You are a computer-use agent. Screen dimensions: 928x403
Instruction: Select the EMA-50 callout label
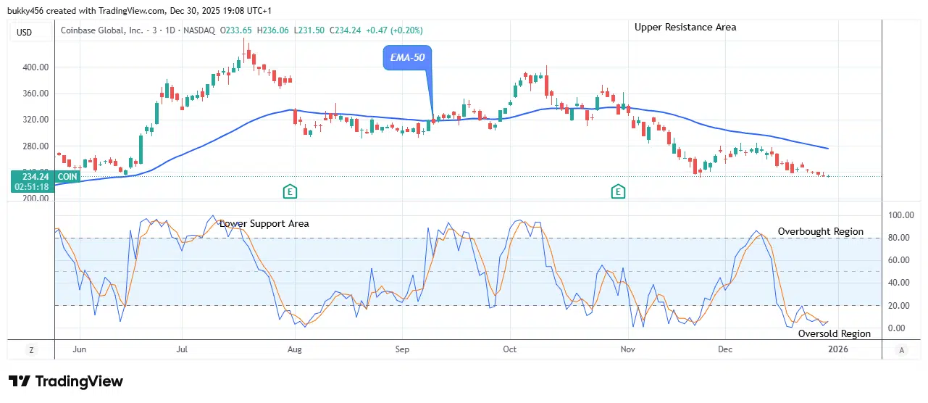click(406, 57)
